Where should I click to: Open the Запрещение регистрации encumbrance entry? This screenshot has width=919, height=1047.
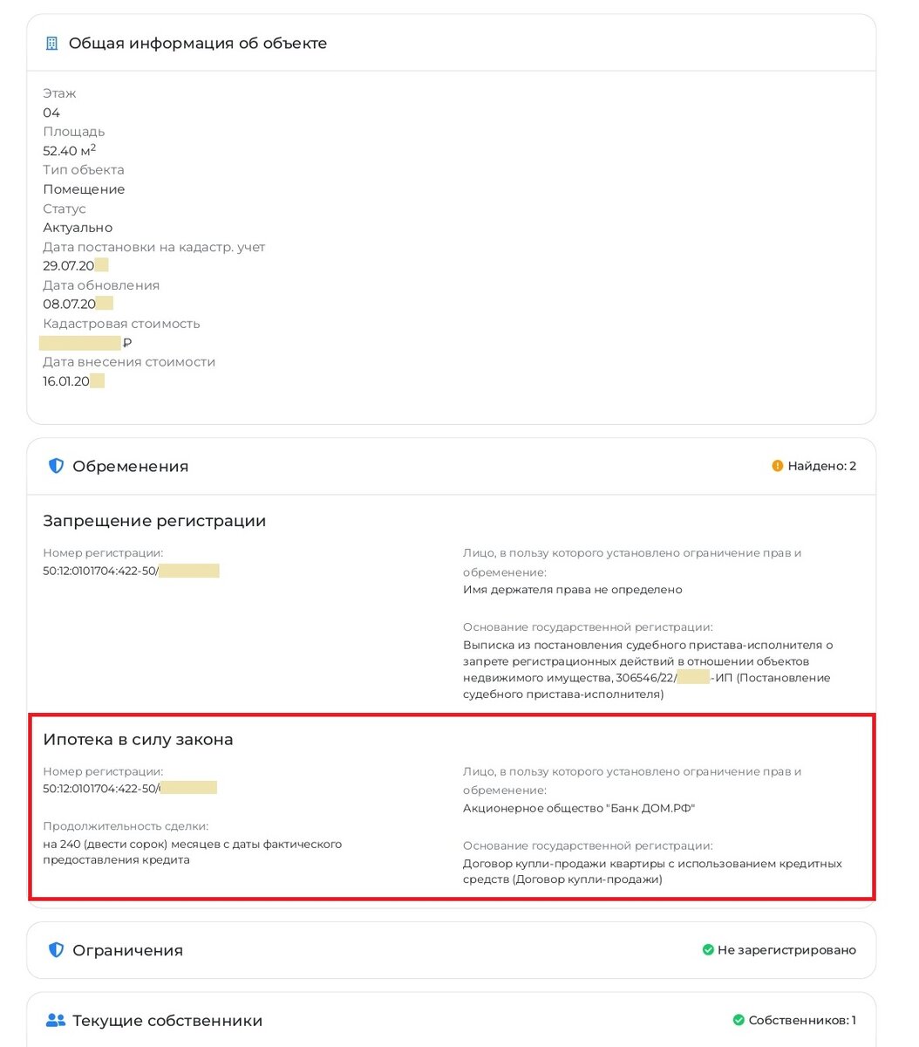(154, 521)
